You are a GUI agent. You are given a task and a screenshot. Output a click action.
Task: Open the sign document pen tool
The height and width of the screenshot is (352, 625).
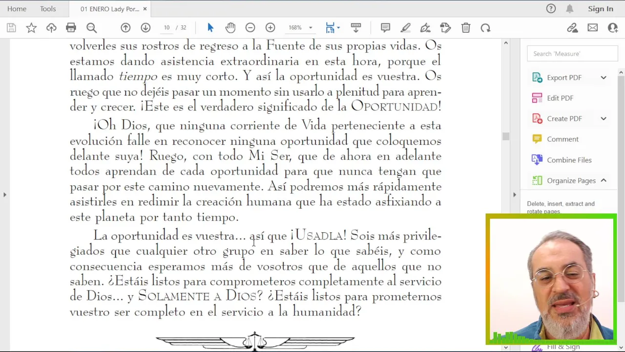click(425, 28)
